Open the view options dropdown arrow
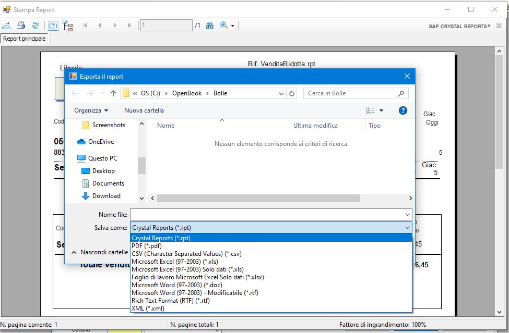509x333 pixels. coord(382,110)
